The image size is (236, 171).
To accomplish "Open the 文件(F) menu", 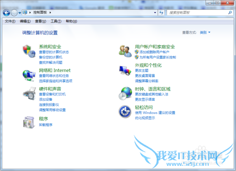I will click(x=10, y=21).
